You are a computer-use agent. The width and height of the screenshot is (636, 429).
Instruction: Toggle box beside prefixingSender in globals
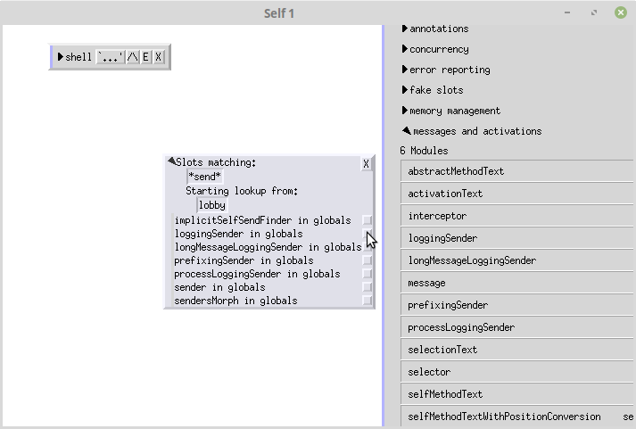coord(368,260)
